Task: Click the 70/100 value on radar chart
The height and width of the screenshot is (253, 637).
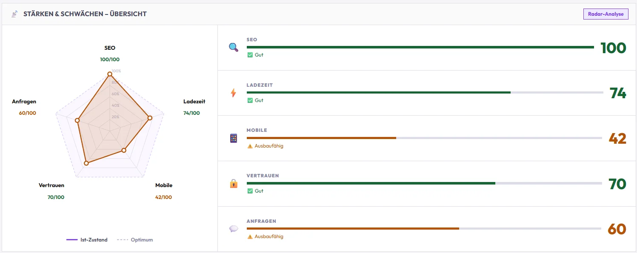Action: 56,197
